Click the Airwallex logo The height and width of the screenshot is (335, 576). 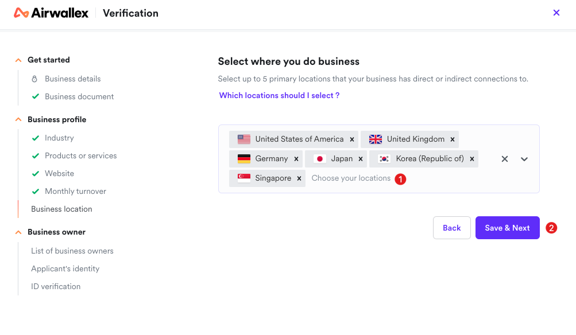click(51, 13)
